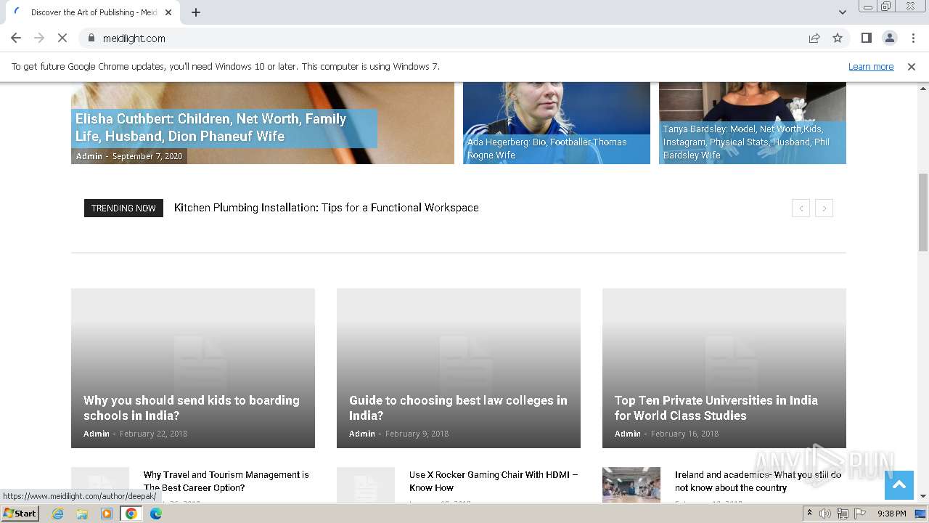
Task: Open the Tanya Bardsley article
Action: point(746,142)
